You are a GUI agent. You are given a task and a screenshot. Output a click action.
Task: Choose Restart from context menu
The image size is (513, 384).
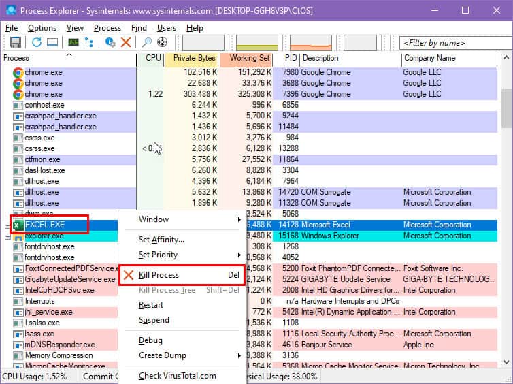182,305
